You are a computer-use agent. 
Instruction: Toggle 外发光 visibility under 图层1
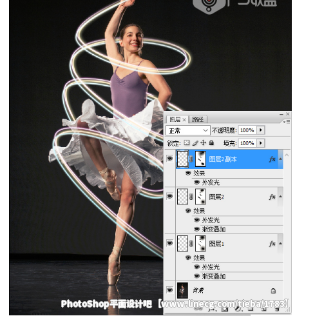197,267
